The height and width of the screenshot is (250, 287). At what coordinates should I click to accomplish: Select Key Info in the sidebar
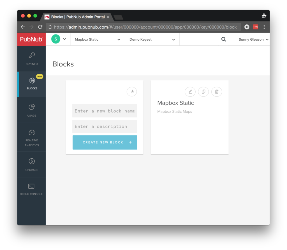pyautogui.click(x=31, y=58)
